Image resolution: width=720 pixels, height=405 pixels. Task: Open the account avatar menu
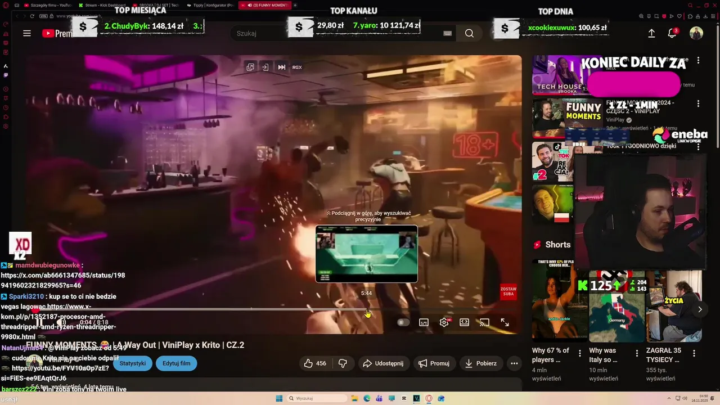(x=696, y=33)
